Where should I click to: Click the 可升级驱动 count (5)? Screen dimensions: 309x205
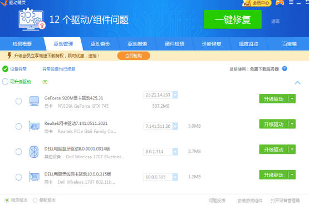[45, 82]
